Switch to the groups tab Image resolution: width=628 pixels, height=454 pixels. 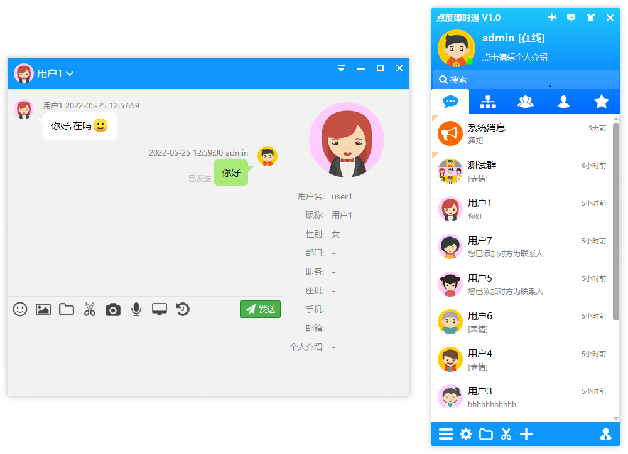click(526, 102)
